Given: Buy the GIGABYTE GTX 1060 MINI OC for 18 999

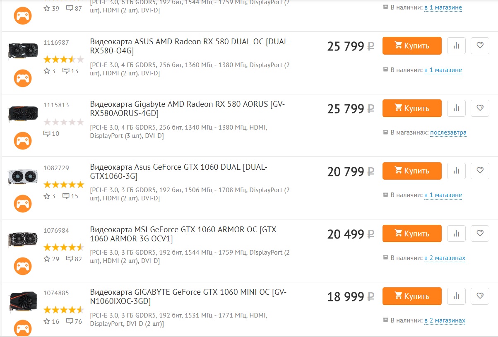Looking at the screenshot, I should point(412,296).
